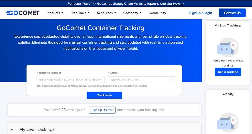Click the Sign Up, it's free button
This screenshot has height=134, width=252.
[102, 110]
